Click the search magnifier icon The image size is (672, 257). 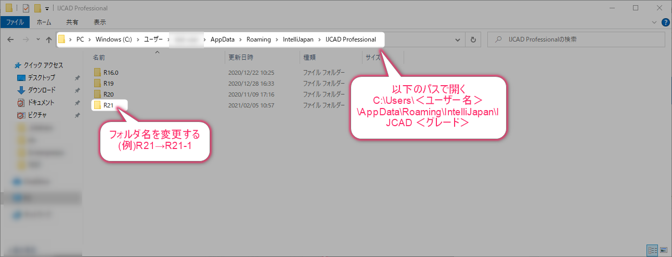499,39
